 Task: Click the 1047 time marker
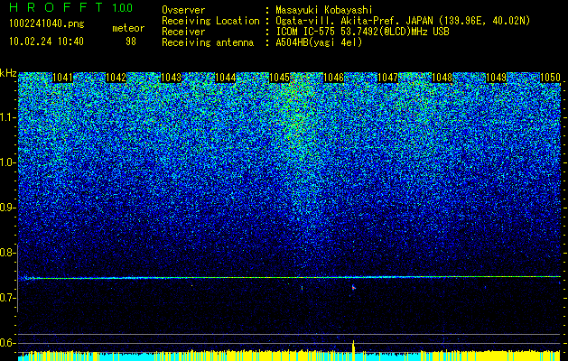tap(387, 78)
